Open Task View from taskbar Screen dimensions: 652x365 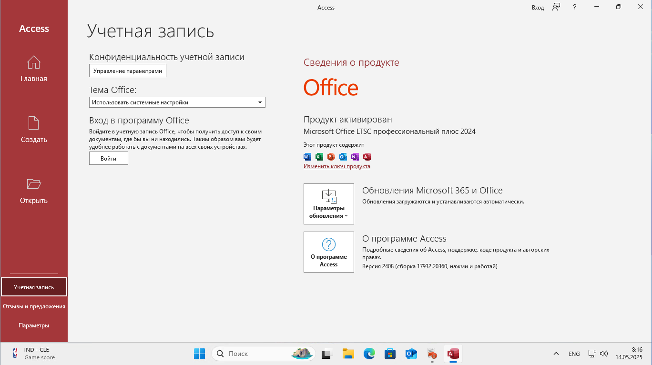coord(326,354)
